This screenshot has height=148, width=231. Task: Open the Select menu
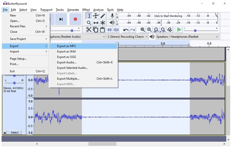23,10
